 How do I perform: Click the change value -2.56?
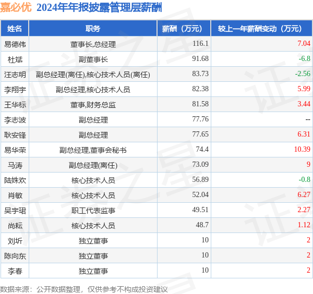[x=303, y=73]
